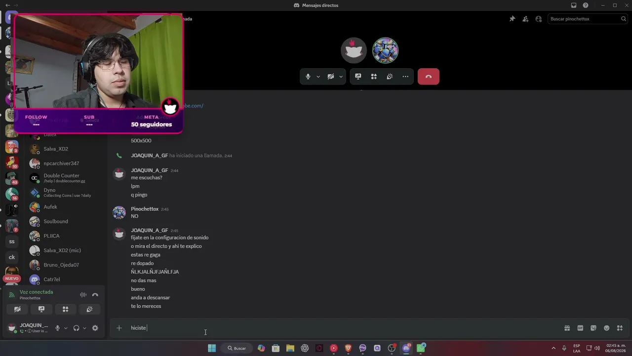Start activity from voice panel
The width and height of the screenshot is (632, 356).
pyautogui.click(x=65, y=310)
